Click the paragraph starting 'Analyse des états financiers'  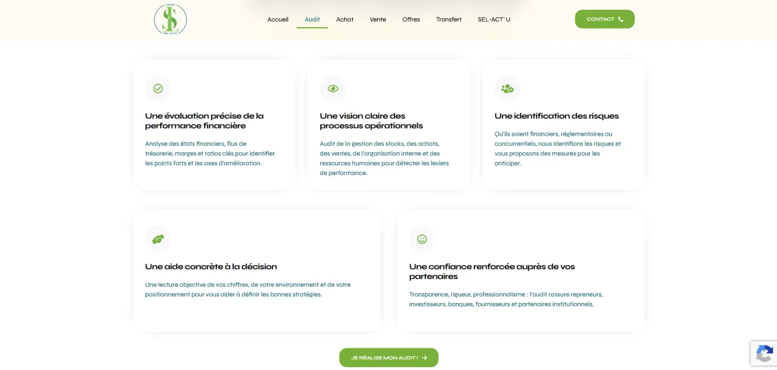tap(210, 153)
